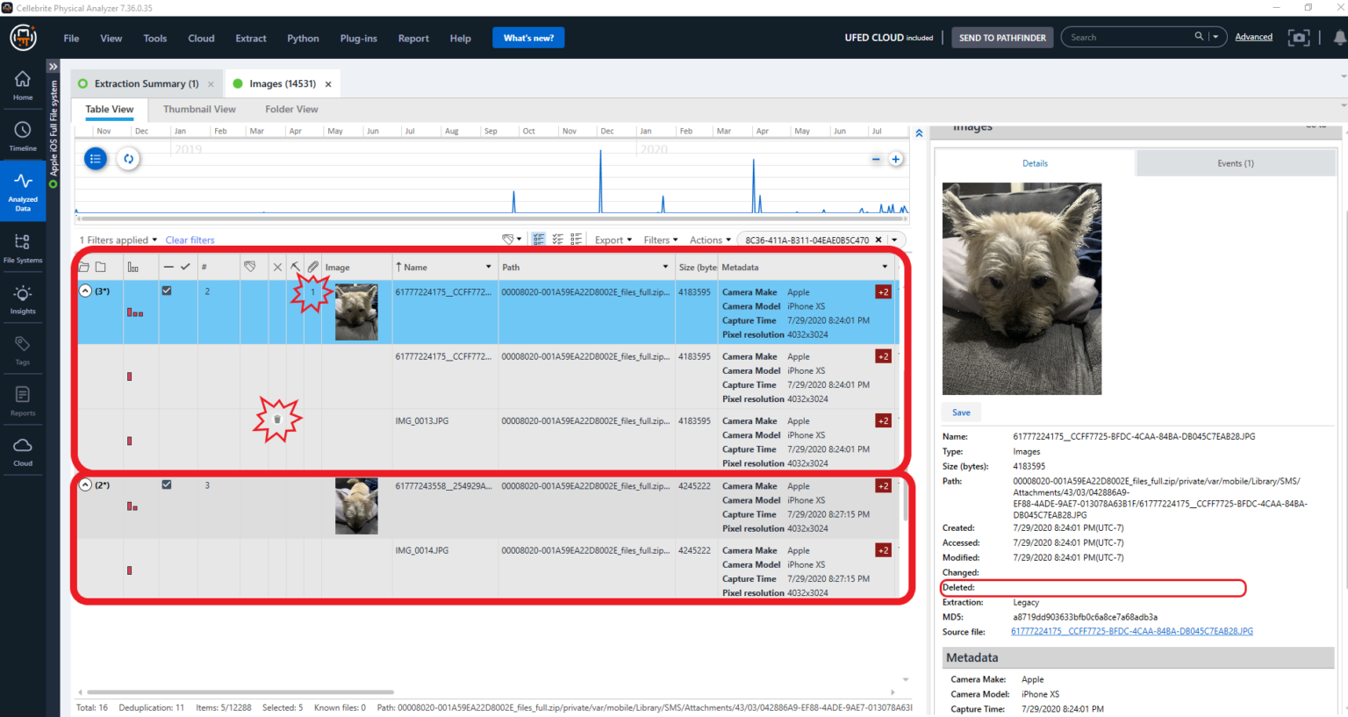Click the screen capture camera icon

pos(1299,38)
